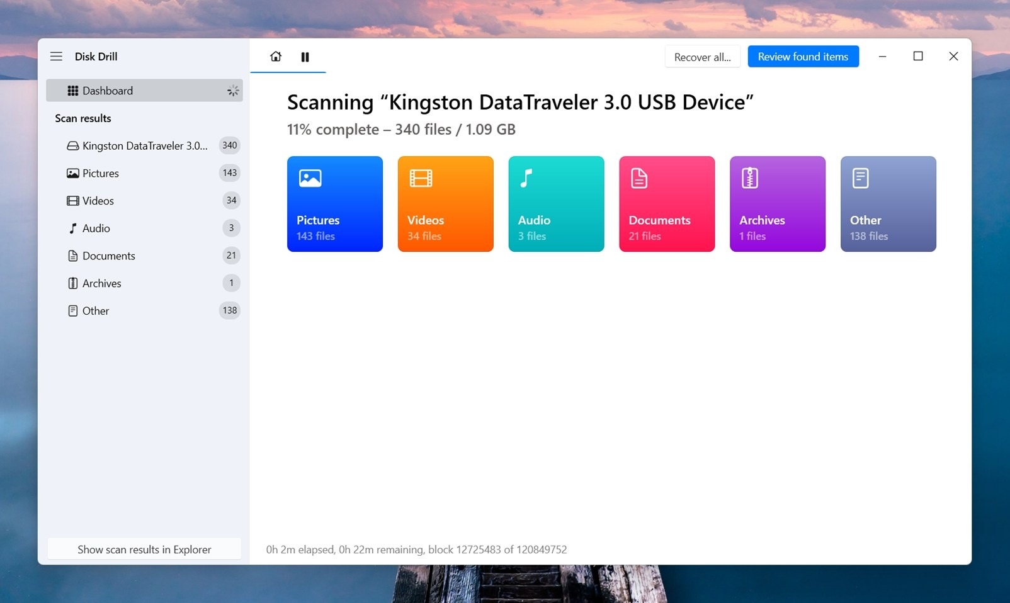Click the Scan results heading
Viewport: 1010px width, 603px height.
(83, 118)
